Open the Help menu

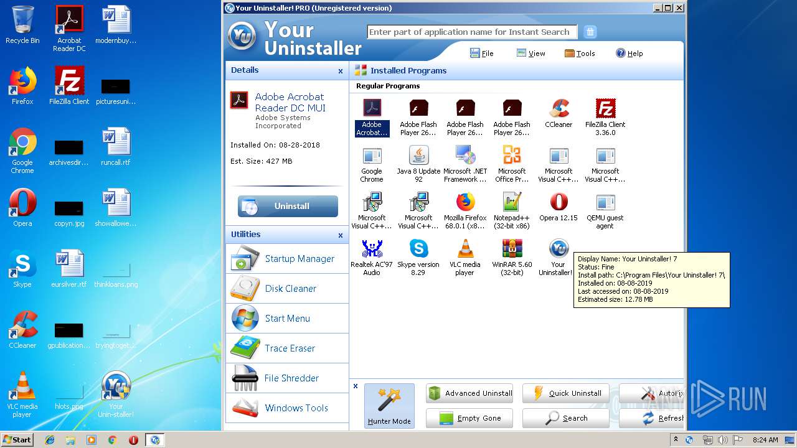point(629,54)
